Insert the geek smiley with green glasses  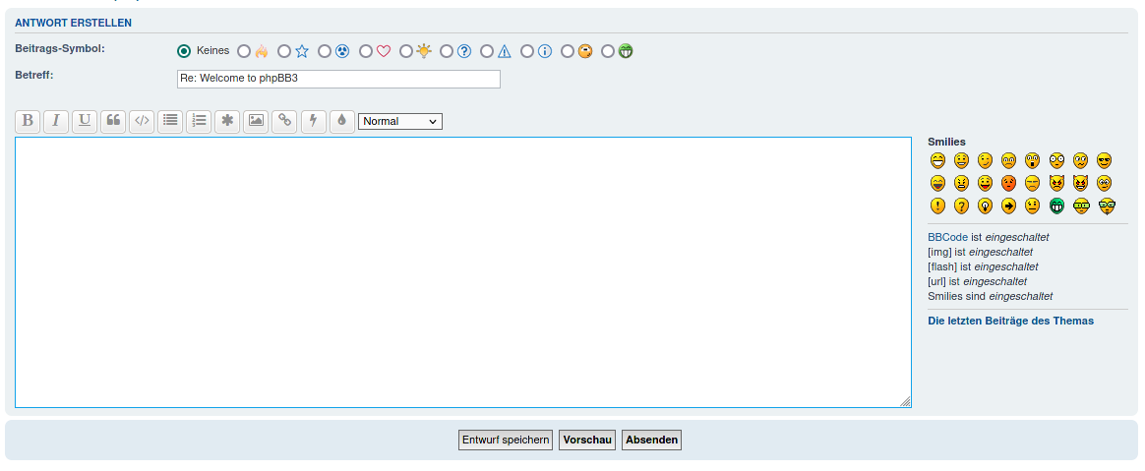click(x=1081, y=206)
